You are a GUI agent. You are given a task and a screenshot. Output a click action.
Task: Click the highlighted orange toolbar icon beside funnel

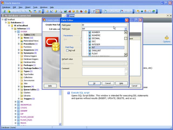(x=98, y=11)
